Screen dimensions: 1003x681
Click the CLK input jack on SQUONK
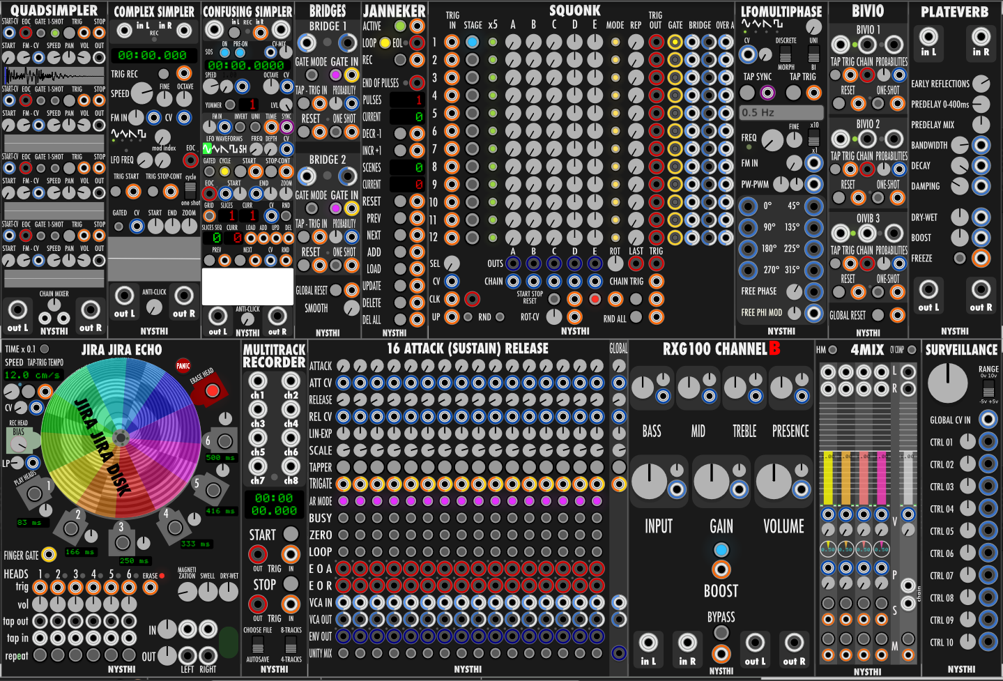click(x=452, y=299)
